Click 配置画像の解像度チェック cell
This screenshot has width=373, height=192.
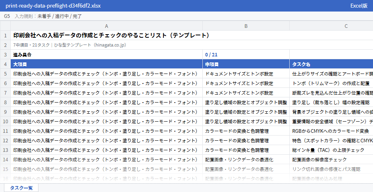coord(331,159)
